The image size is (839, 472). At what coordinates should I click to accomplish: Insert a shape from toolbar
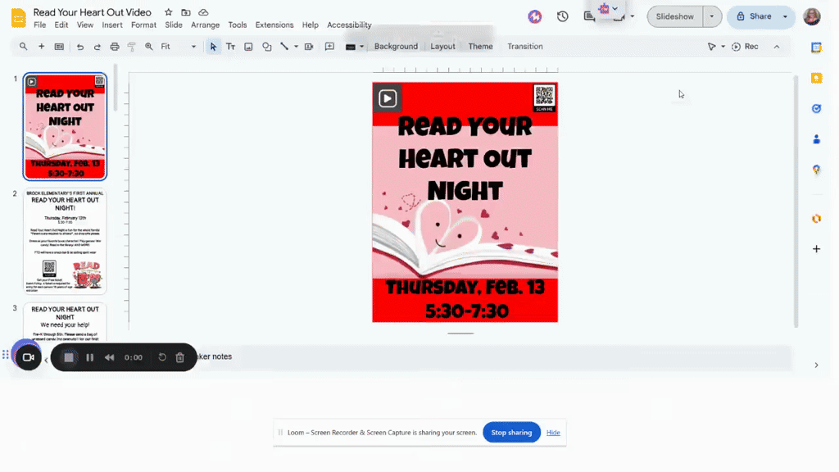tap(266, 47)
